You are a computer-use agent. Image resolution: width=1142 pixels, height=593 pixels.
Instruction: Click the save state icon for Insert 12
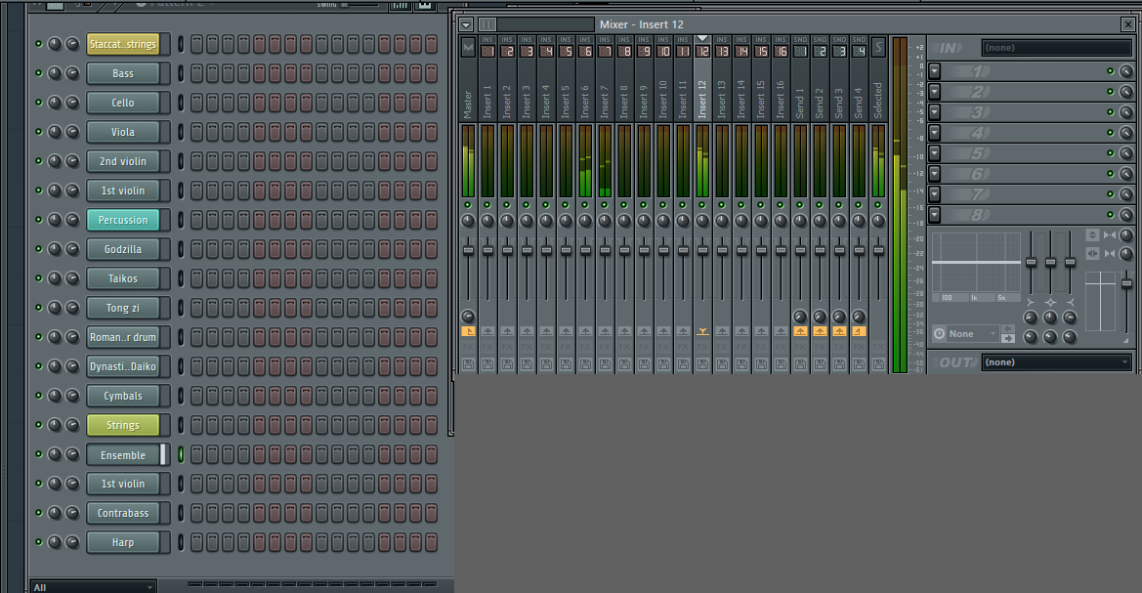tap(702, 363)
